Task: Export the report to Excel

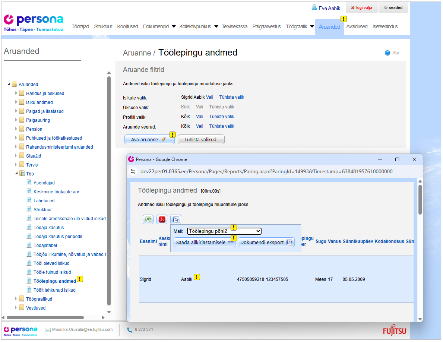Action: pyautogui.click(x=148, y=220)
